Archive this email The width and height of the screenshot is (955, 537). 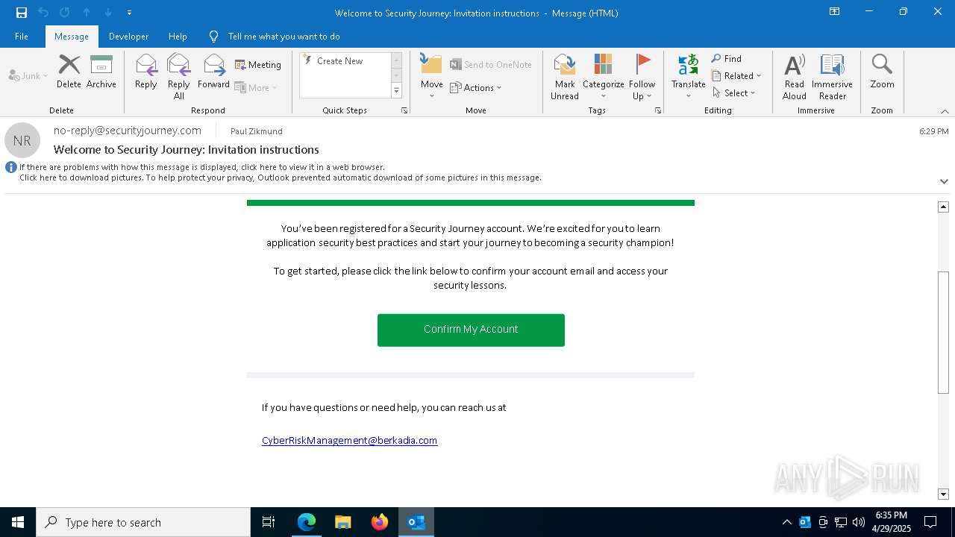point(101,72)
